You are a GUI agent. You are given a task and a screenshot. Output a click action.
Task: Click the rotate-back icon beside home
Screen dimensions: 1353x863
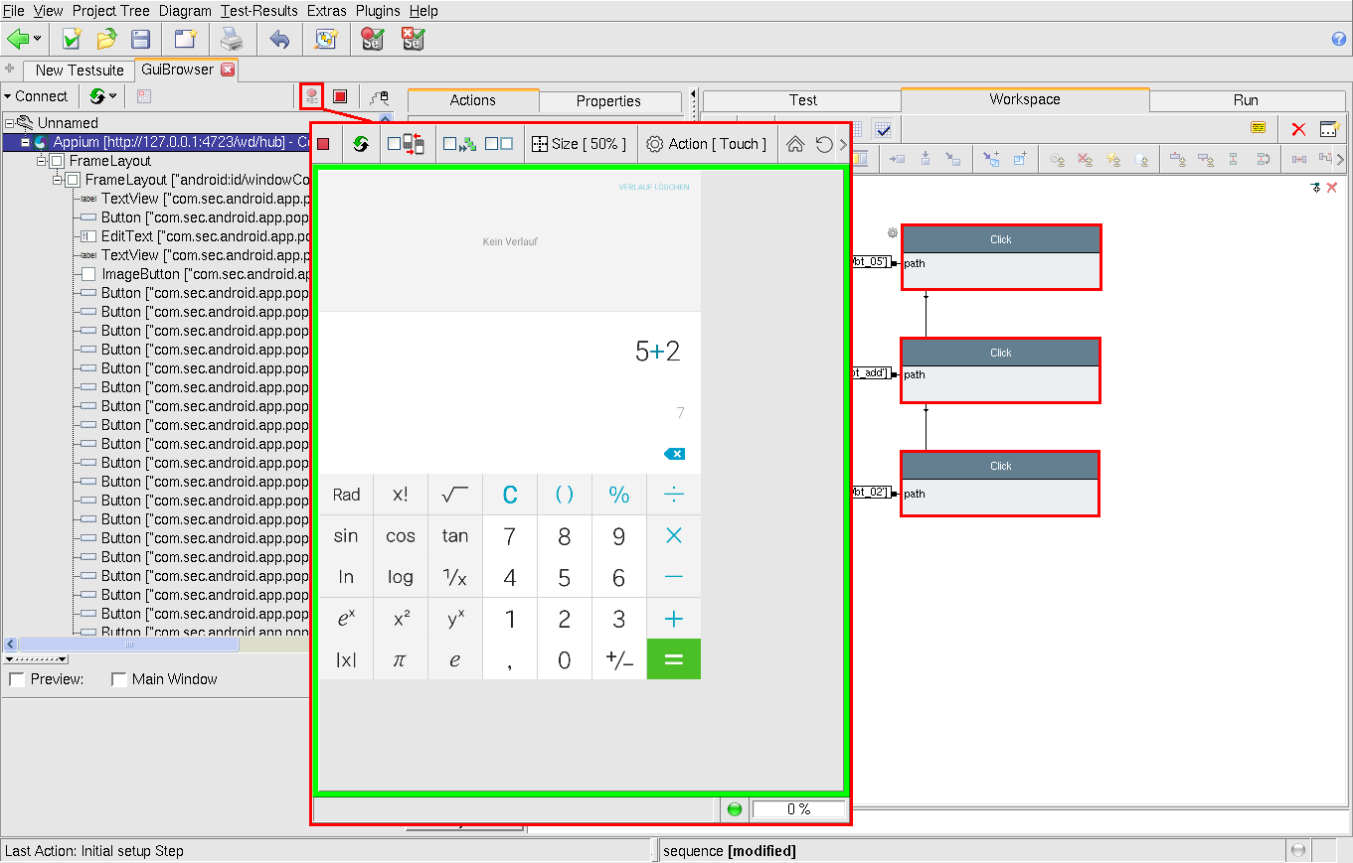823,144
